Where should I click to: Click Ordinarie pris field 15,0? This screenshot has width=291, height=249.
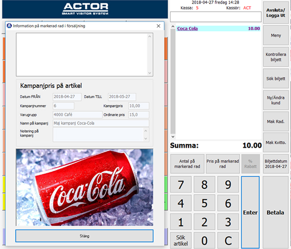pos(139,114)
